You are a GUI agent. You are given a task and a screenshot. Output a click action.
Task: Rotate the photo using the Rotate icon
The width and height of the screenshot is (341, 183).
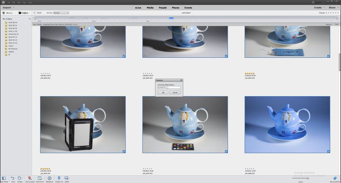coord(20,178)
